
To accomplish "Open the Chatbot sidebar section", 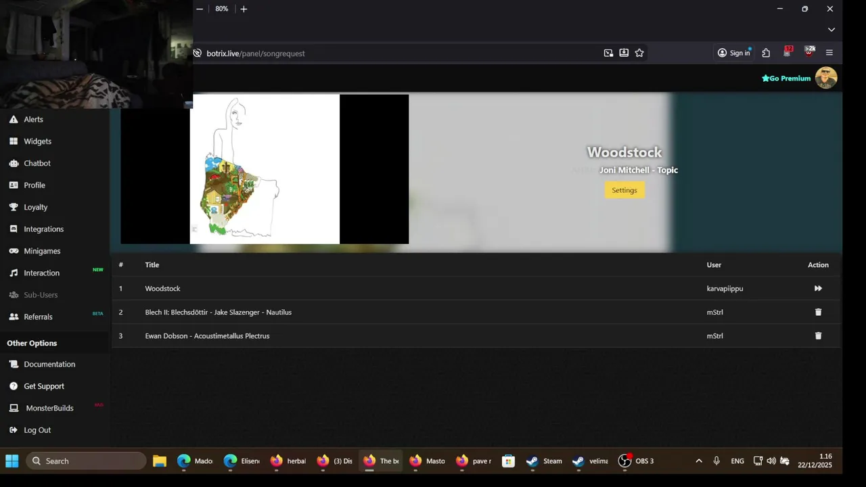I will 37,163.
